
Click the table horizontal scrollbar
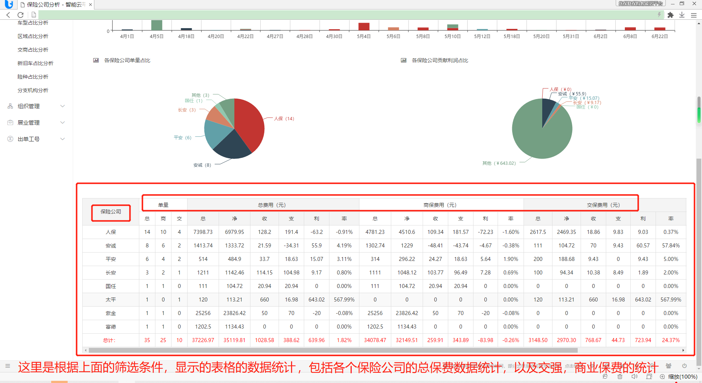point(333,350)
